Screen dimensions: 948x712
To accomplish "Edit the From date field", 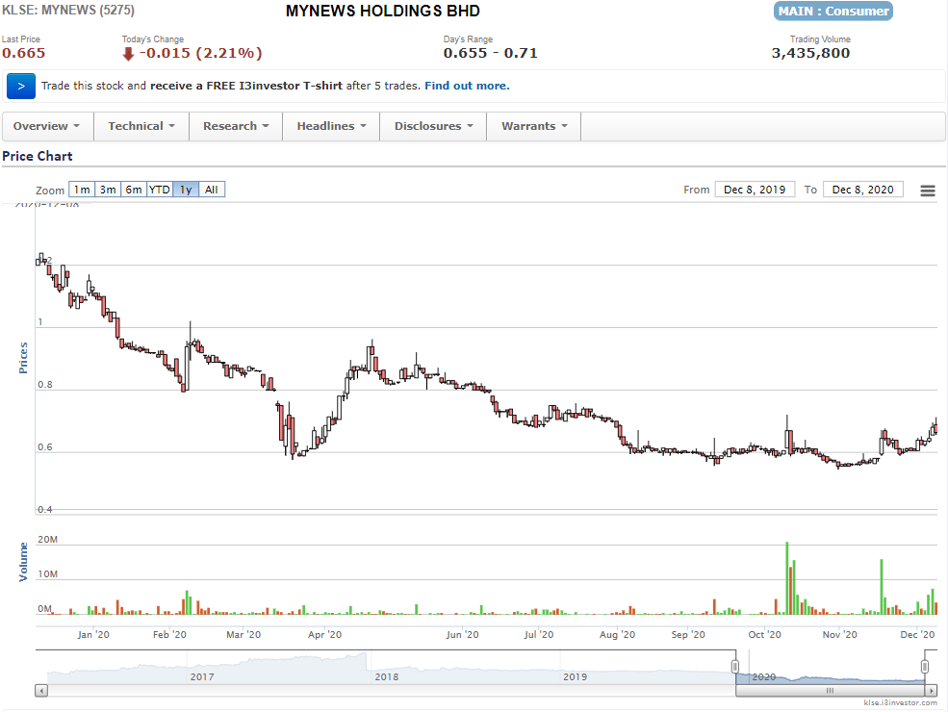I will [755, 190].
